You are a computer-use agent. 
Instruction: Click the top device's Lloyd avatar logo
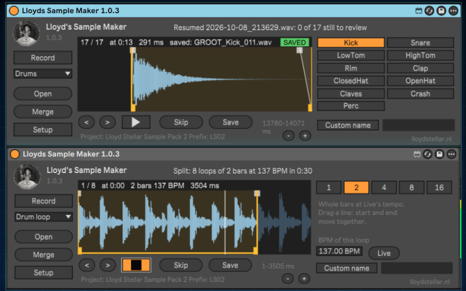26,33
